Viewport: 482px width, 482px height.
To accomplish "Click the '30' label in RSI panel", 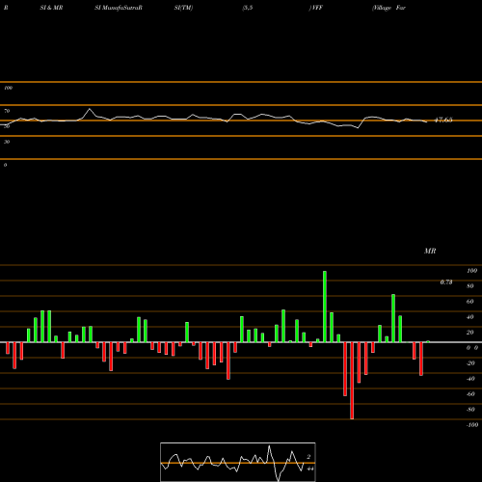I will tap(7, 142).
